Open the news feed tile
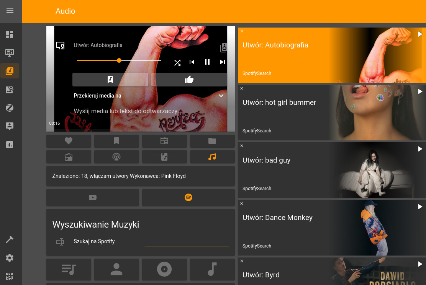This screenshot has width=426, height=285. (x=164, y=141)
